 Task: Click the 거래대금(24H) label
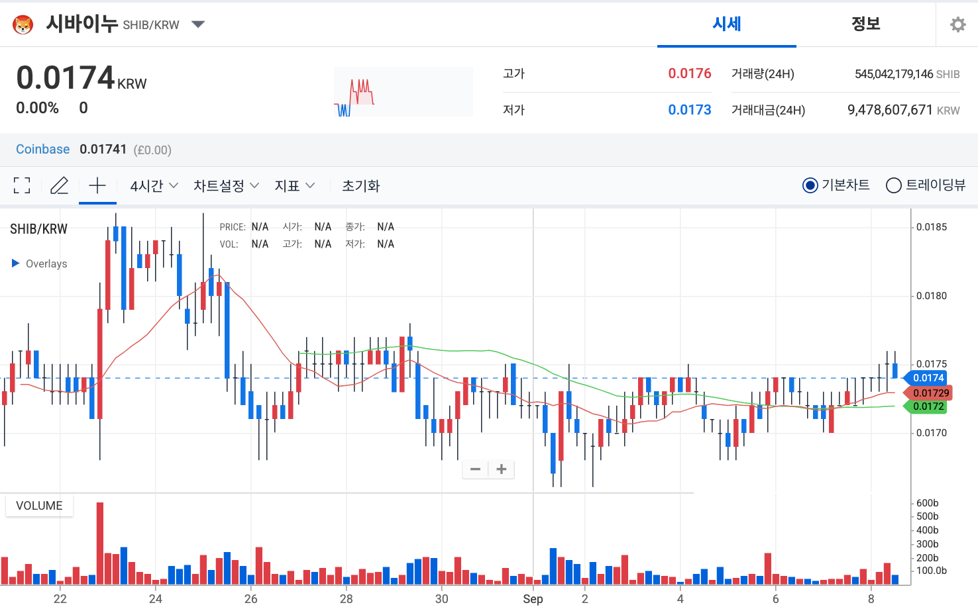pos(768,111)
